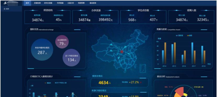
Task: Click the 推免生情况 heading
Action: pos(97,76)
